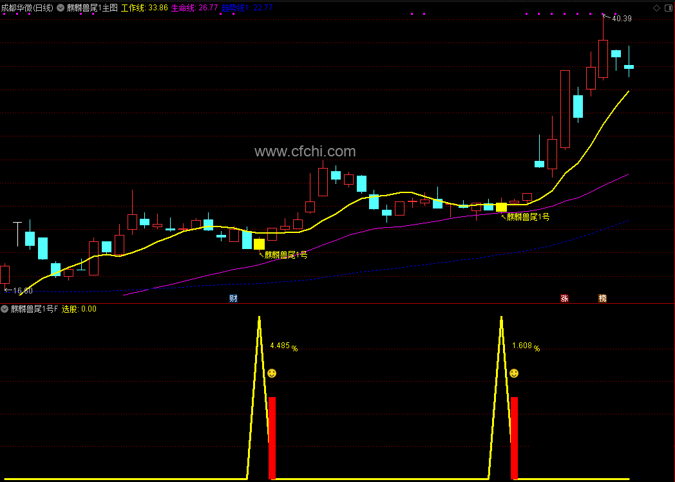The image size is (675, 482).
Task: Select the 趋势线1: 22.77 readout
Action: (247, 8)
